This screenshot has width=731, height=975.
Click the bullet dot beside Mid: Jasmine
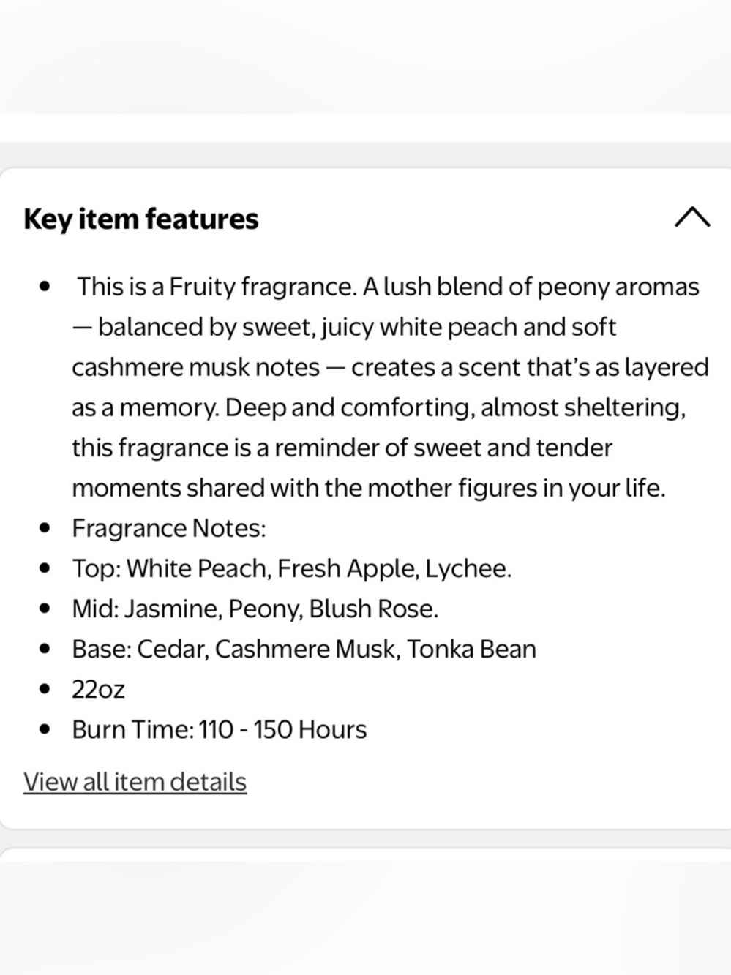click(46, 609)
